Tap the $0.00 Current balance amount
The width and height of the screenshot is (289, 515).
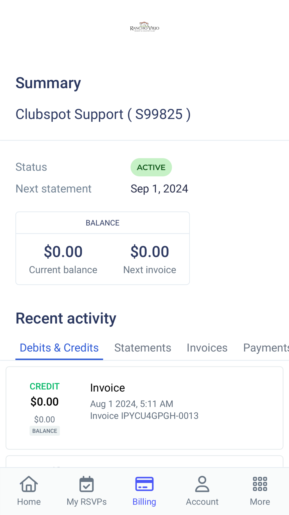(x=63, y=252)
